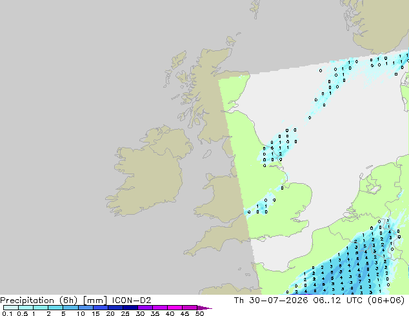
Task: Click the "Th 30-07-2026" date text
Action: [271, 301]
